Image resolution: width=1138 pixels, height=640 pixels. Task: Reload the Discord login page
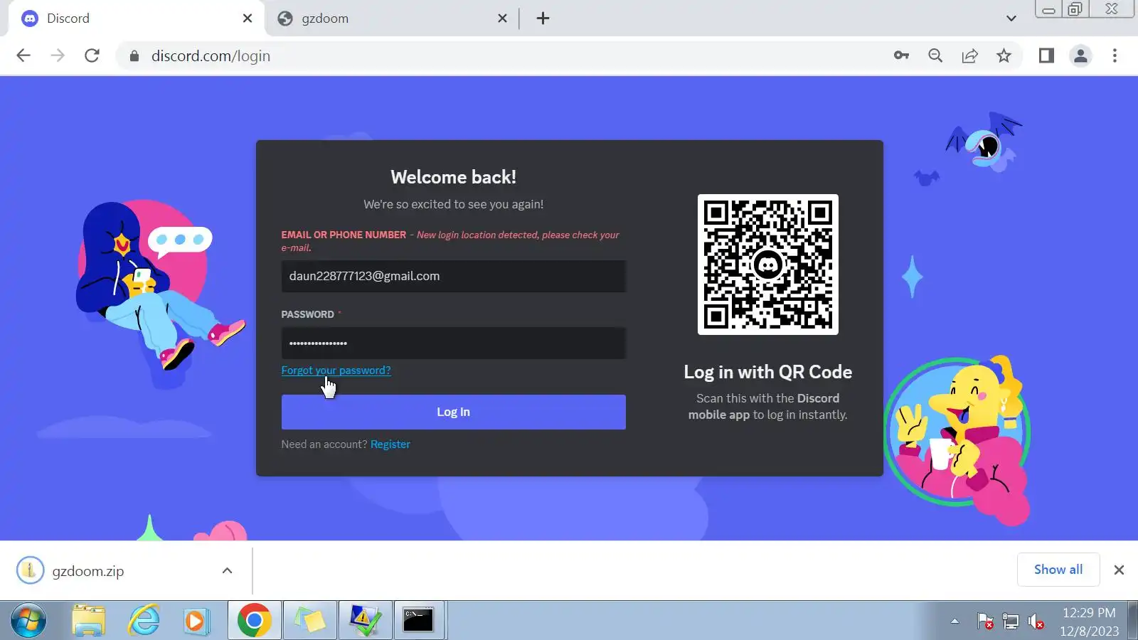pos(92,55)
